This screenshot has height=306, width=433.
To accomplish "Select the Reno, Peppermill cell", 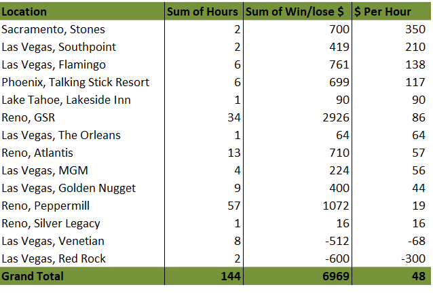I will [45, 206].
